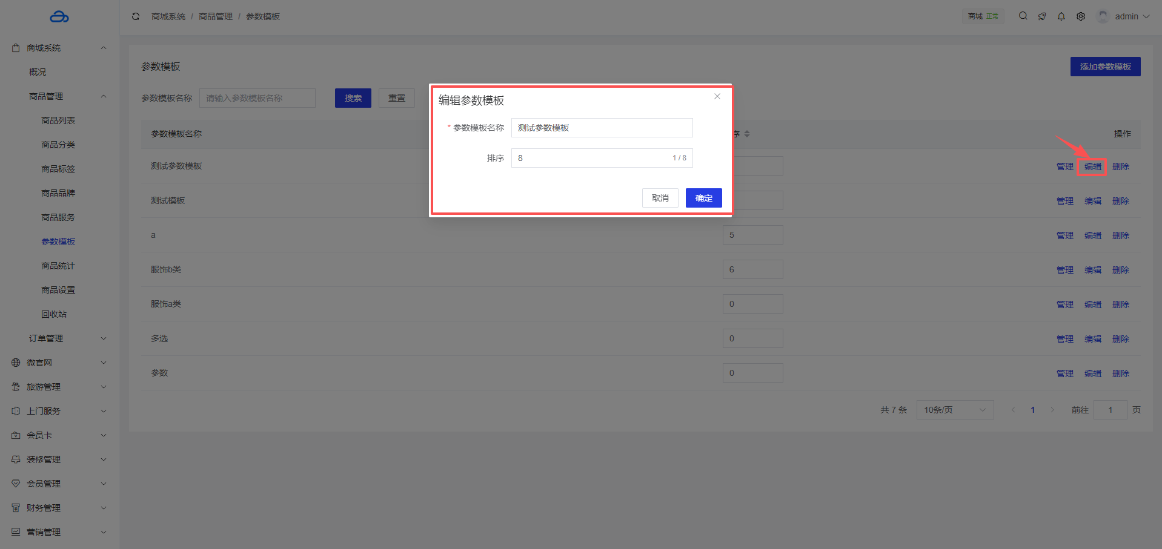Open 回收站 in the sidebar
Image resolution: width=1162 pixels, height=549 pixels.
point(54,314)
